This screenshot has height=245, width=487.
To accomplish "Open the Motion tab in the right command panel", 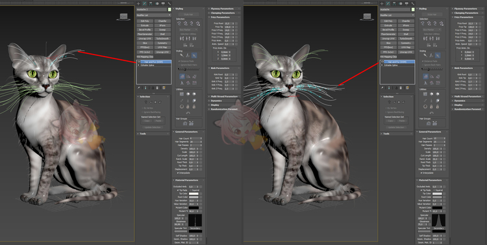I will 401,3.
